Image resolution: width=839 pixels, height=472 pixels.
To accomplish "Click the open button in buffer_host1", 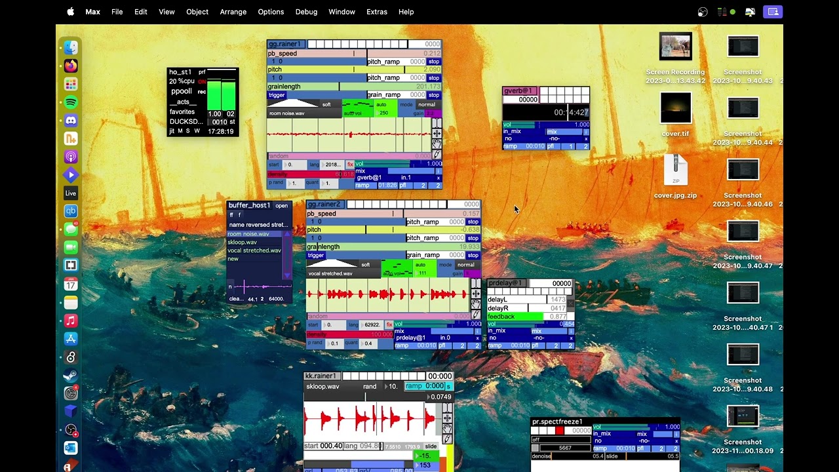I will (282, 206).
